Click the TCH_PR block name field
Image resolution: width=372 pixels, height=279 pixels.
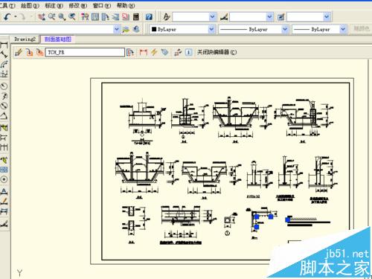click(x=85, y=52)
